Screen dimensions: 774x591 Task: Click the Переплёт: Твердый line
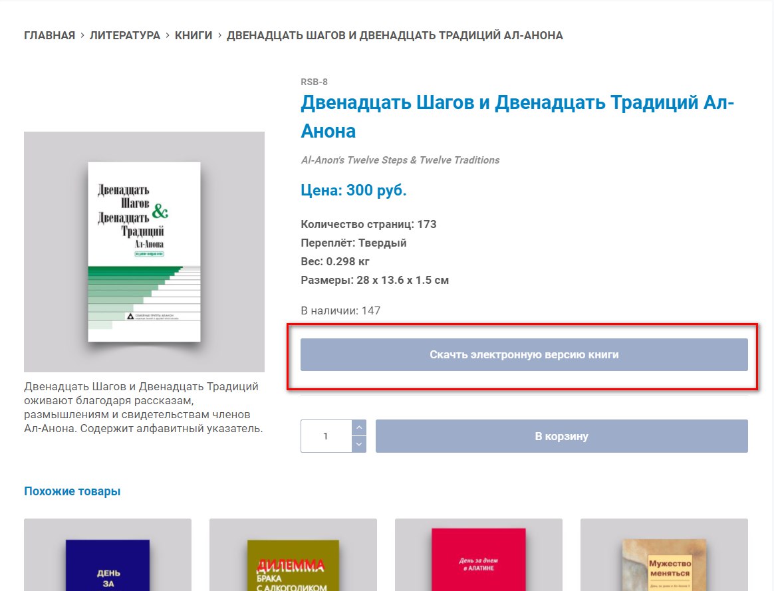point(354,243)
